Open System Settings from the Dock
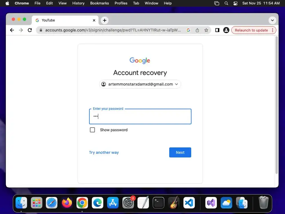The image size is (285, 214). (x=128, y=203)
